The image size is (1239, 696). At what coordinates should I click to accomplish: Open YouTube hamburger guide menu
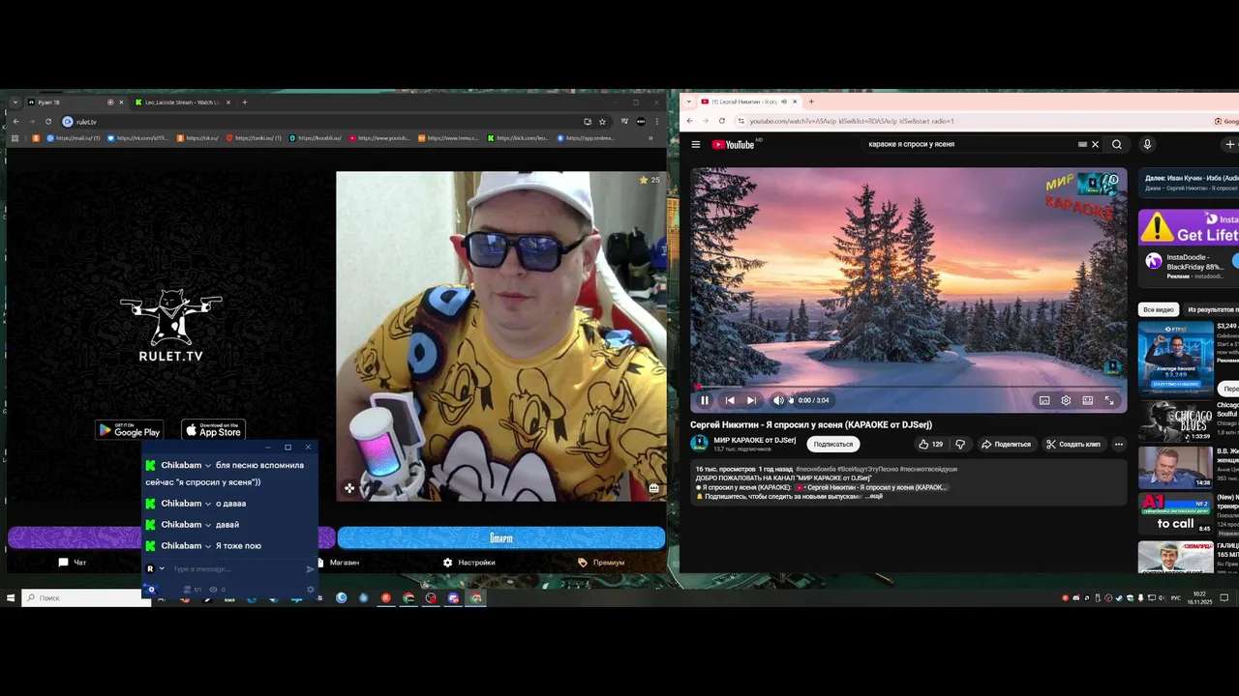(x=695, y=144)
